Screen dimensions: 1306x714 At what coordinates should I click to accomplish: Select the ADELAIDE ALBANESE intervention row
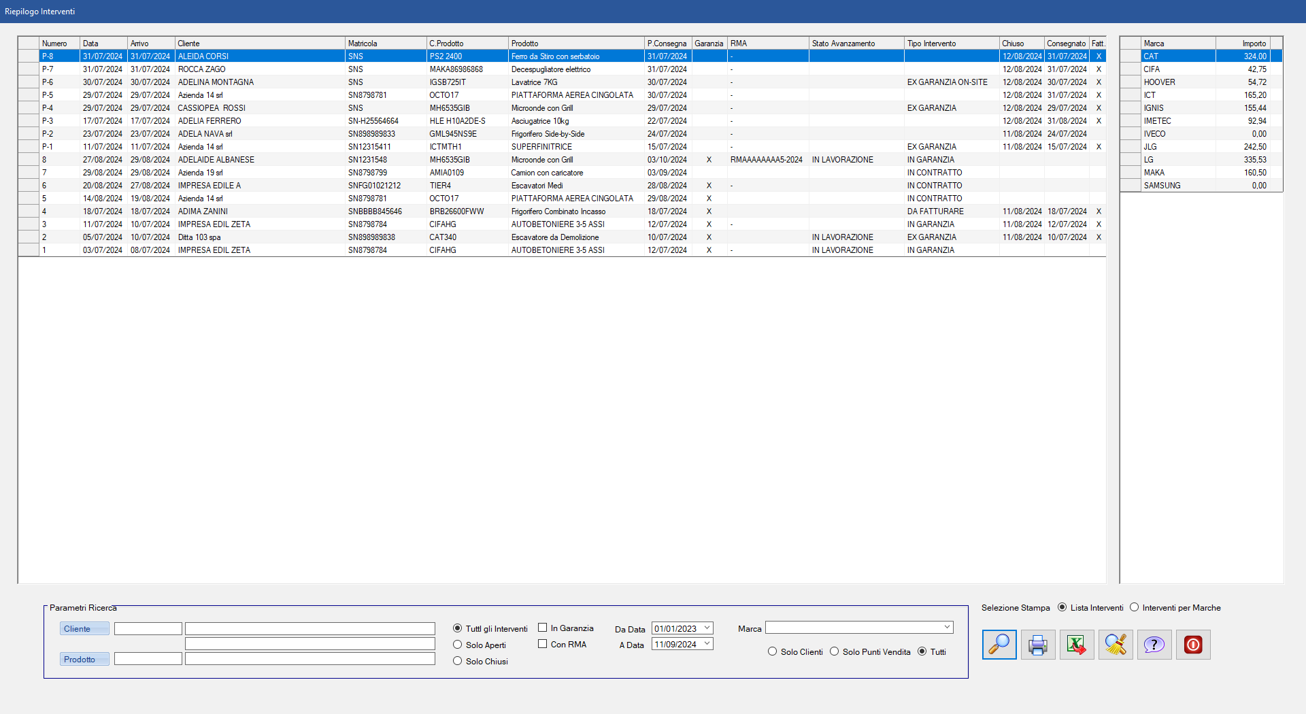tap(216, 160)
